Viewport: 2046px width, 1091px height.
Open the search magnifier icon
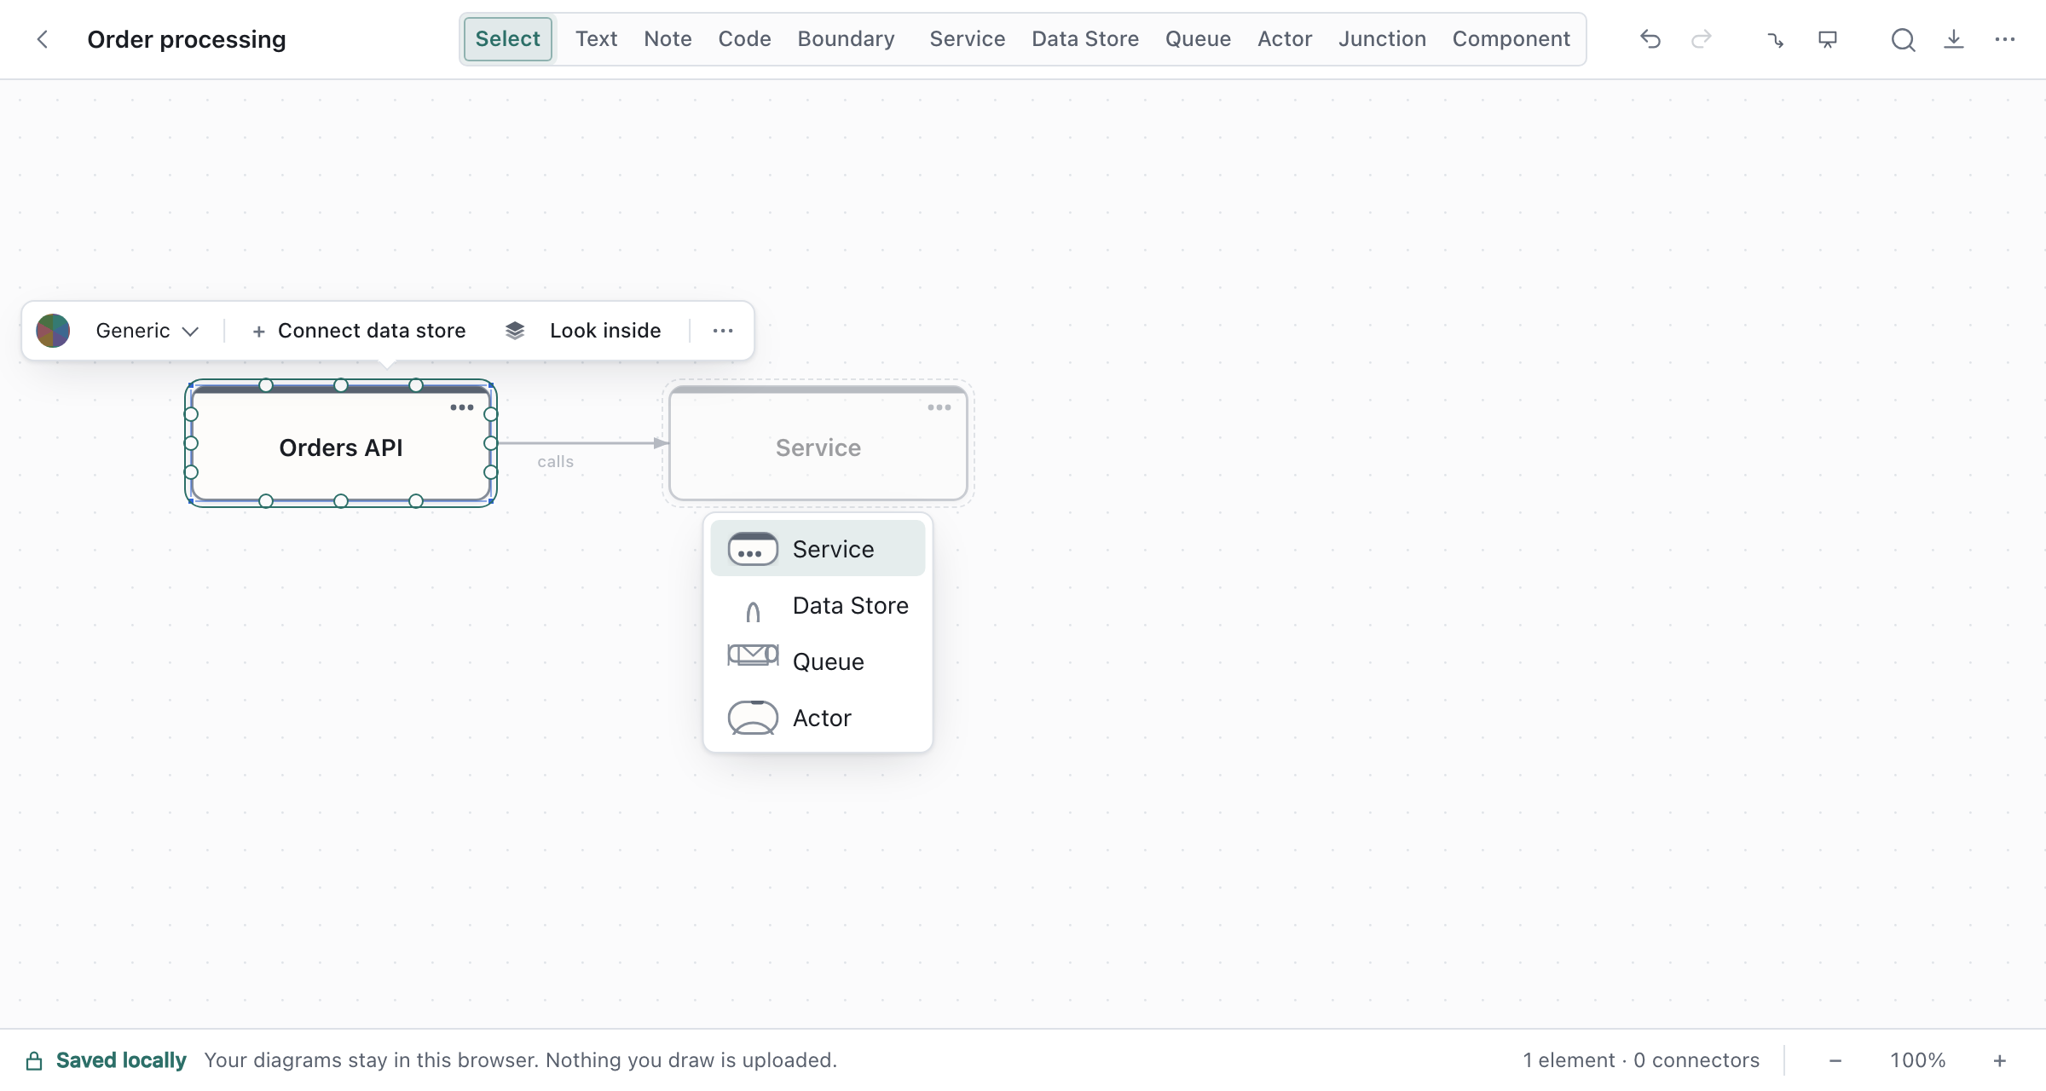pos(1903,39)
